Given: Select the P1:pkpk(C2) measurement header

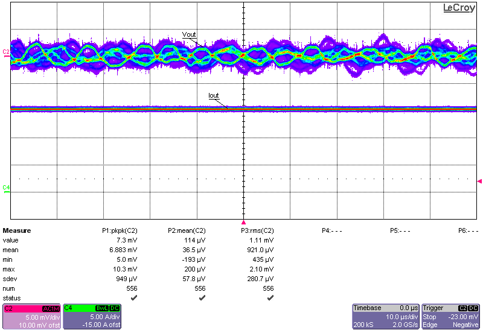Looking at the screenshot, I should tap(120, 230).
